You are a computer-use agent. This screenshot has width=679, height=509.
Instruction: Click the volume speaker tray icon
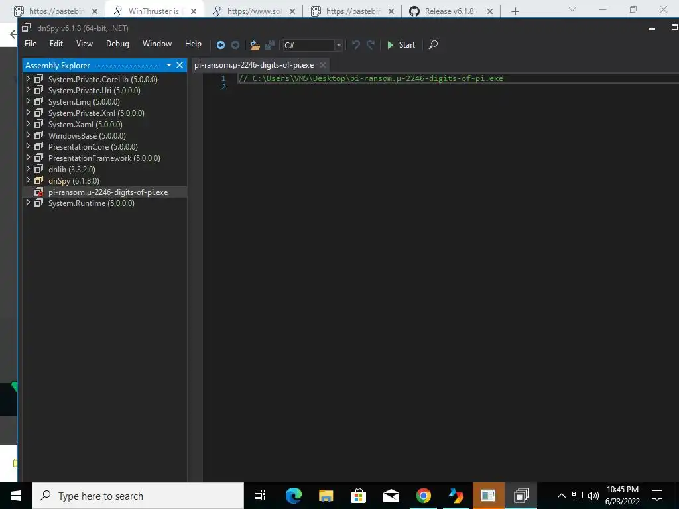593,496
